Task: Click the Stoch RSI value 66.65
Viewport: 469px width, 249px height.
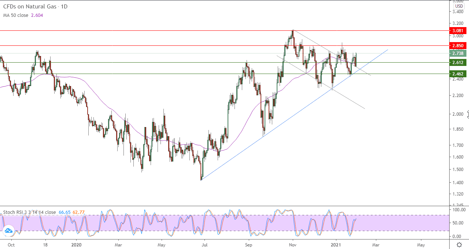Action: (64, 212)
